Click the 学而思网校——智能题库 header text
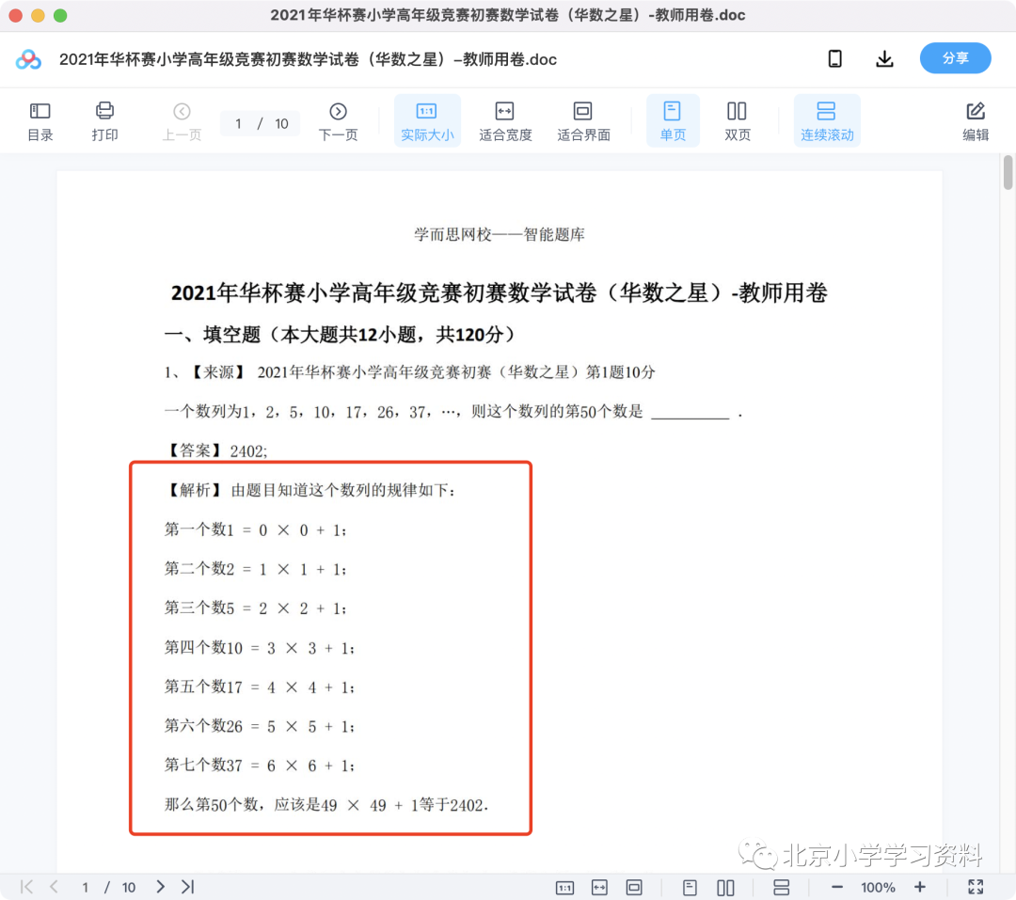1016x900 pixels. 499,234
